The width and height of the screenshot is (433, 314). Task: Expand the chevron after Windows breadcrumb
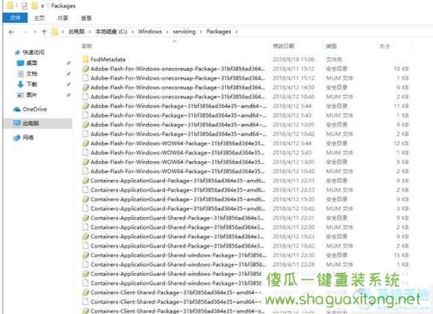click(x=167, y=32)
